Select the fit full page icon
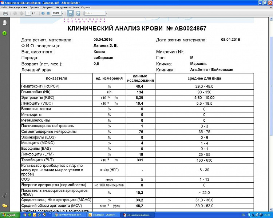Screen dimensions: 273x218 78,13
